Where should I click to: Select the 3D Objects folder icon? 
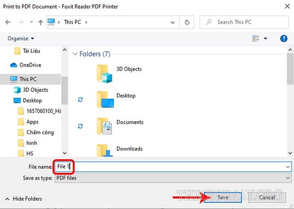click(x=104, y=74)
